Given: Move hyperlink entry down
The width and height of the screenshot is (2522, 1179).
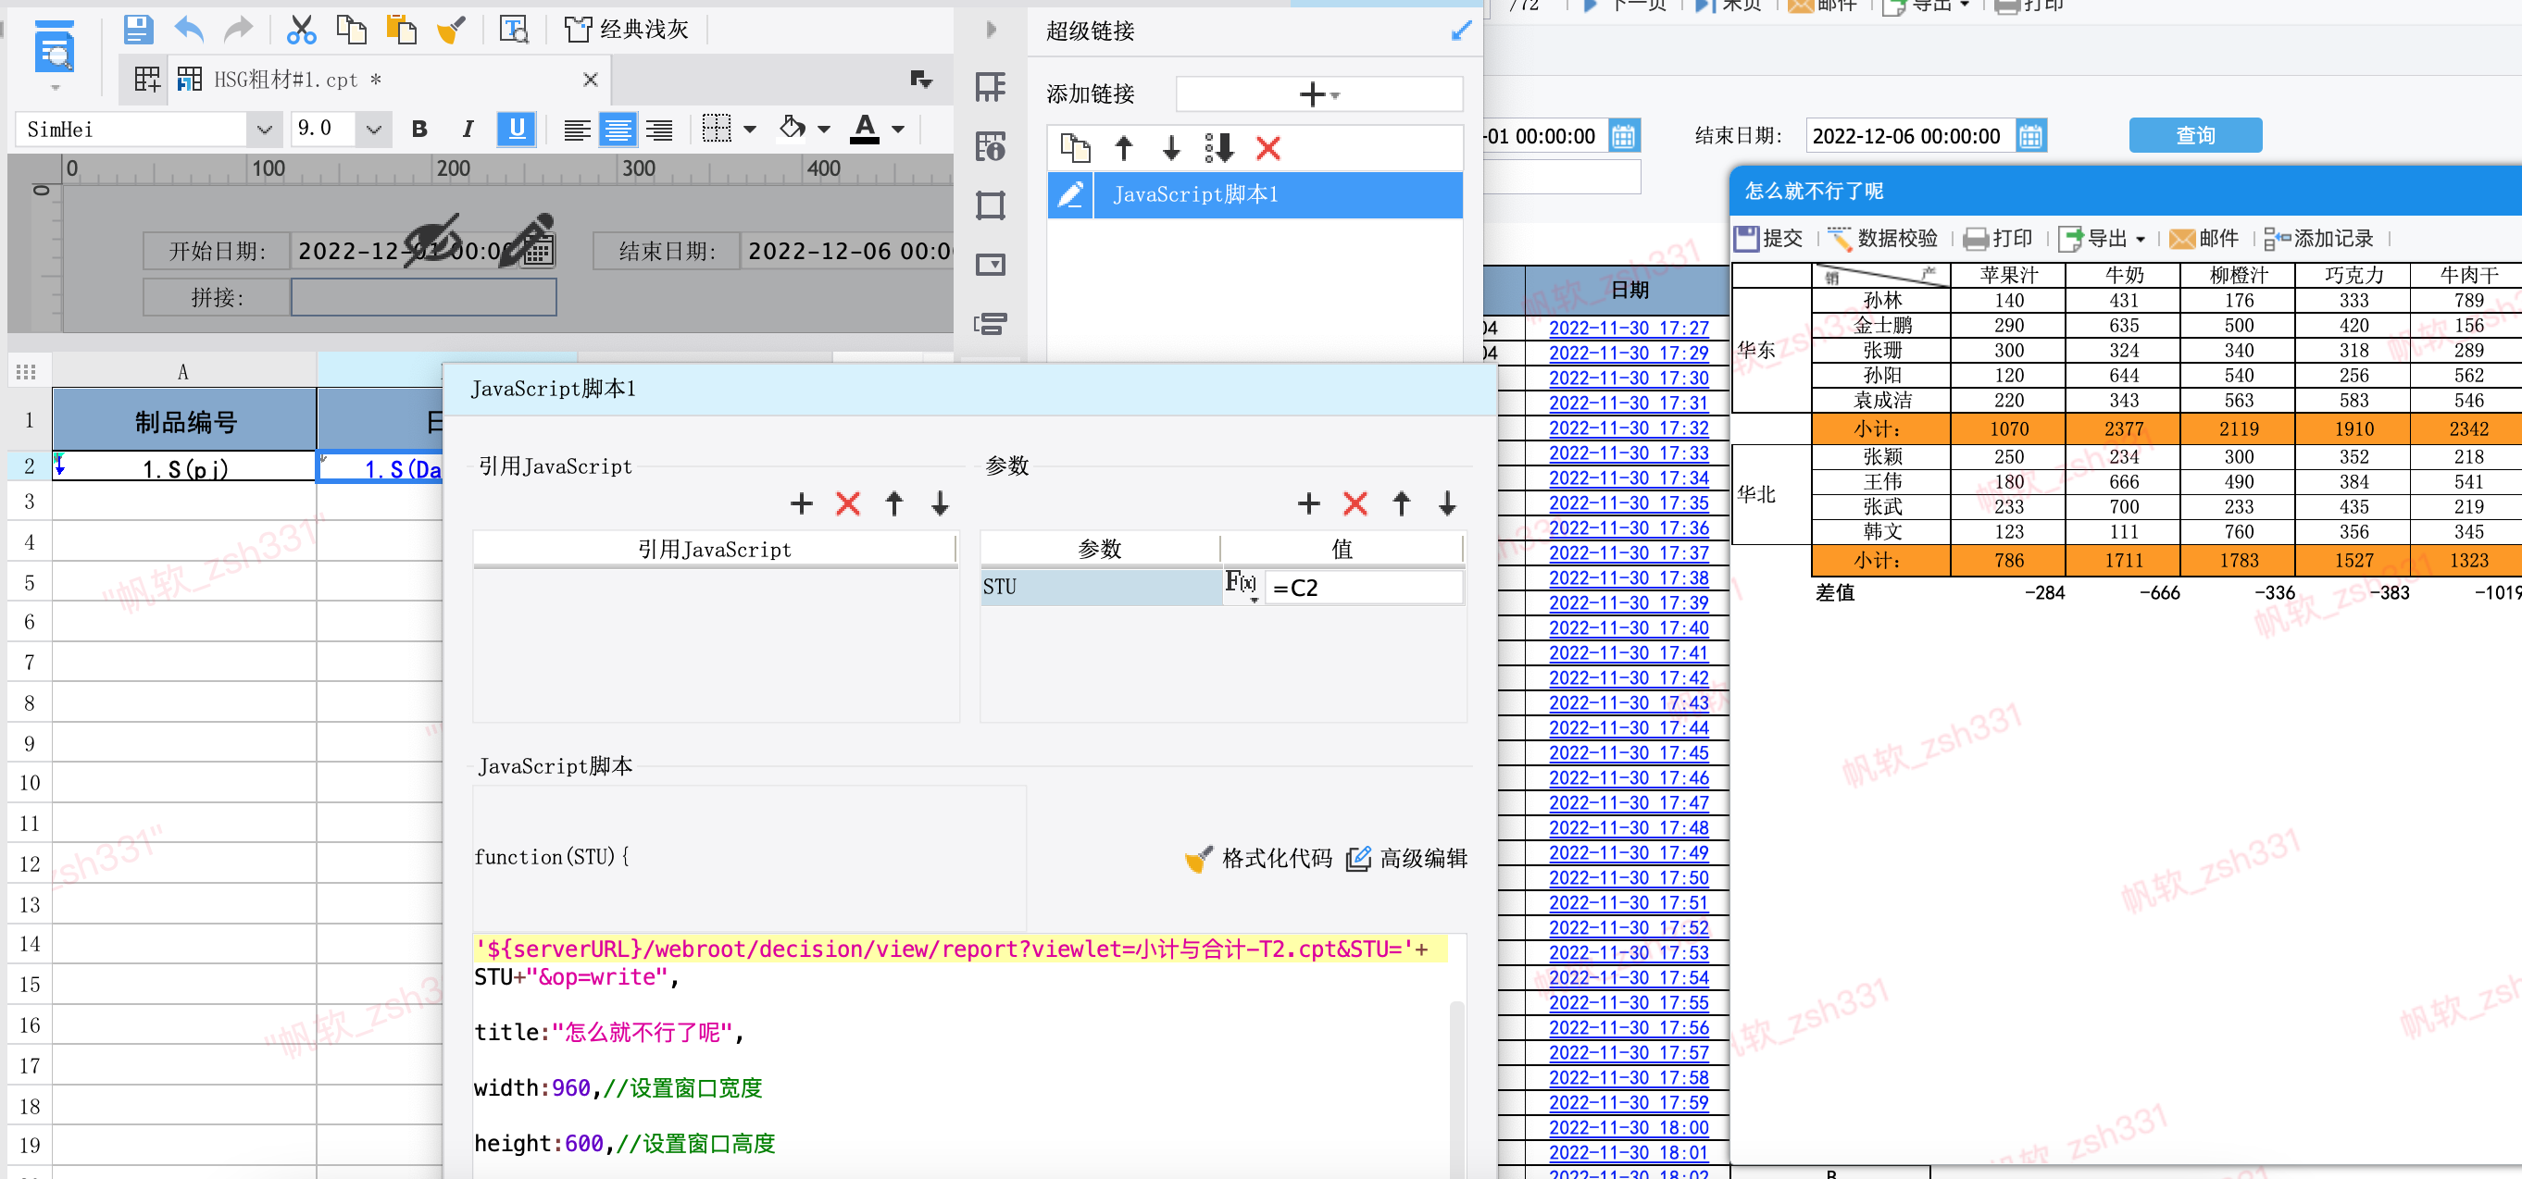Looking at the screenshot, I should pos(1171,149).
